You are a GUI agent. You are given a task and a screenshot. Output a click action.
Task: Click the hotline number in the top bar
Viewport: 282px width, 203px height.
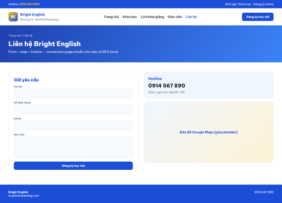30,4
